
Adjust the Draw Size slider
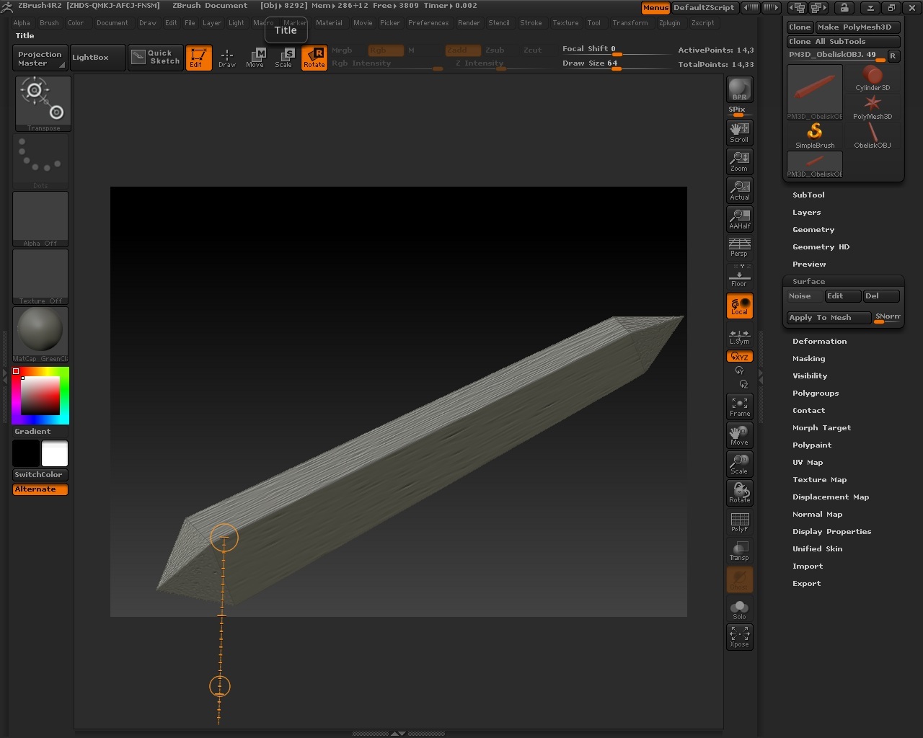click(x=617, y=64)
